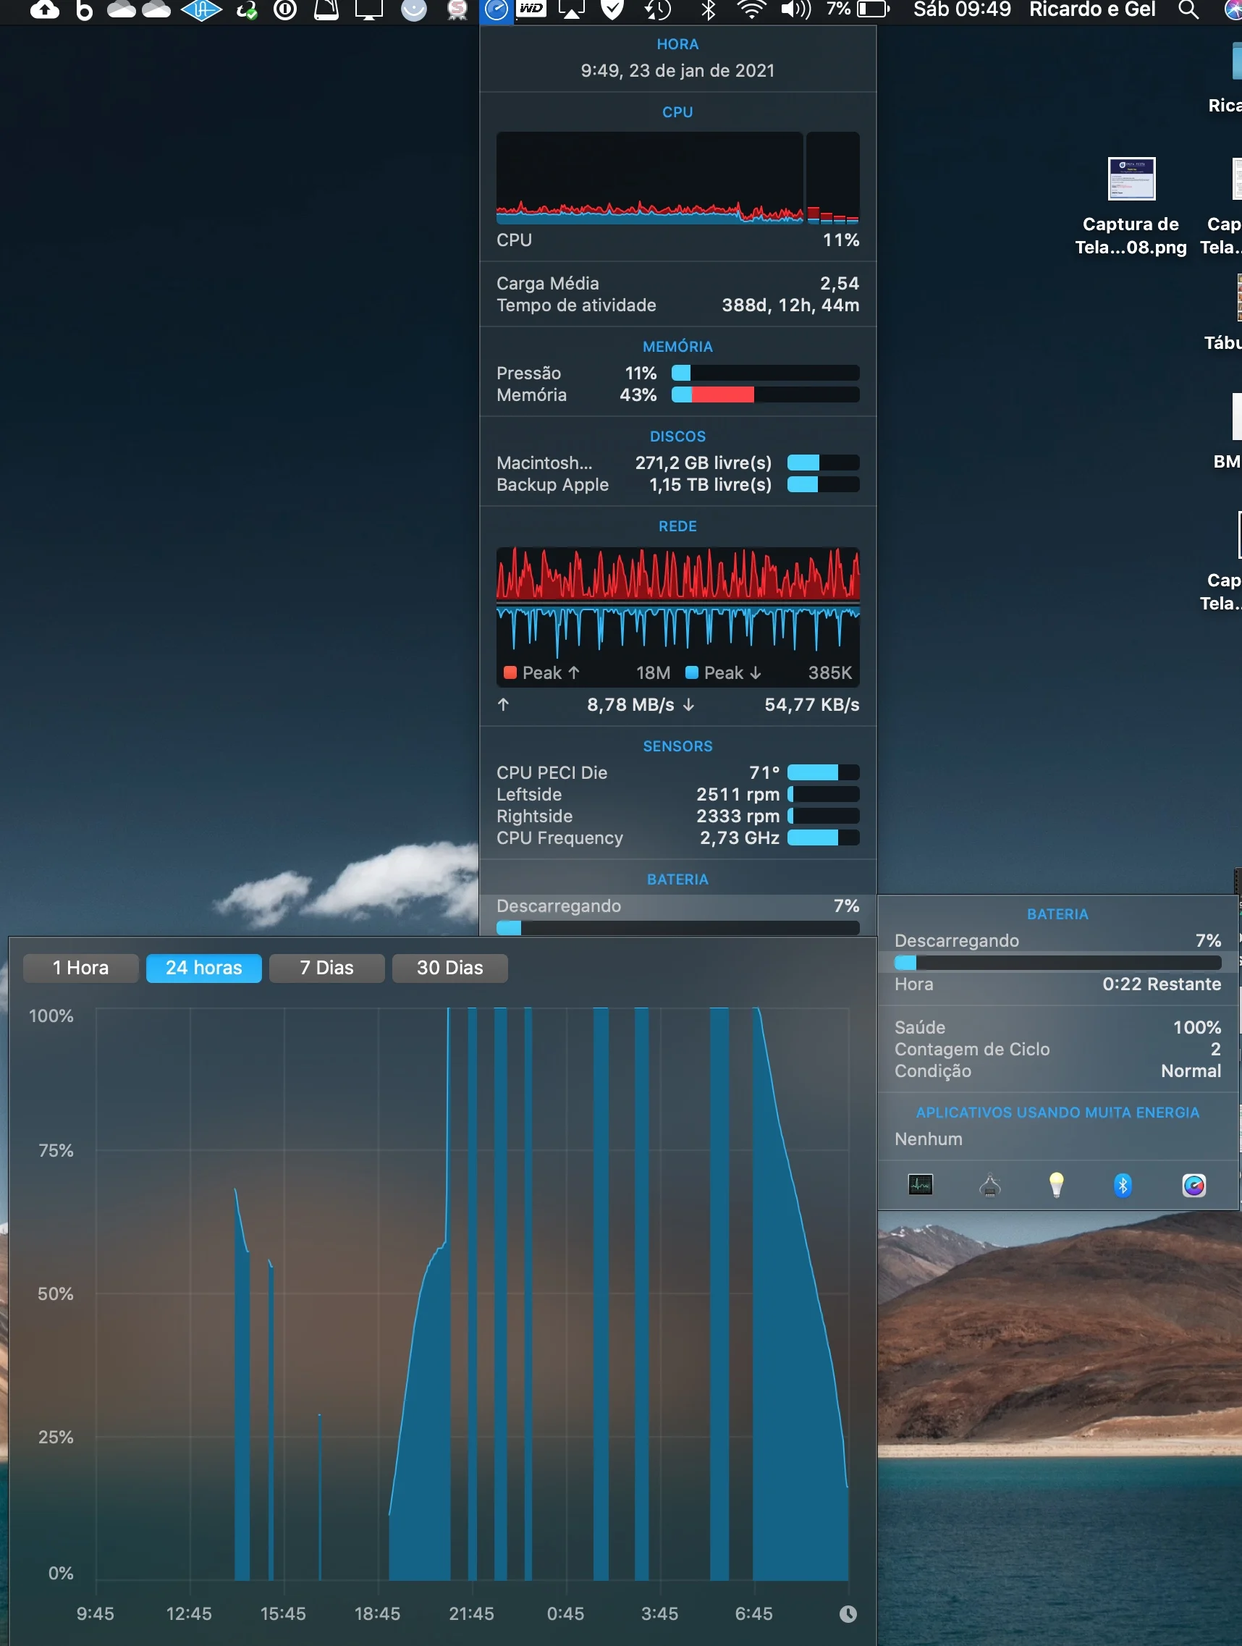Click the 7% battery icon in menu bar

(x=858, y=9)
